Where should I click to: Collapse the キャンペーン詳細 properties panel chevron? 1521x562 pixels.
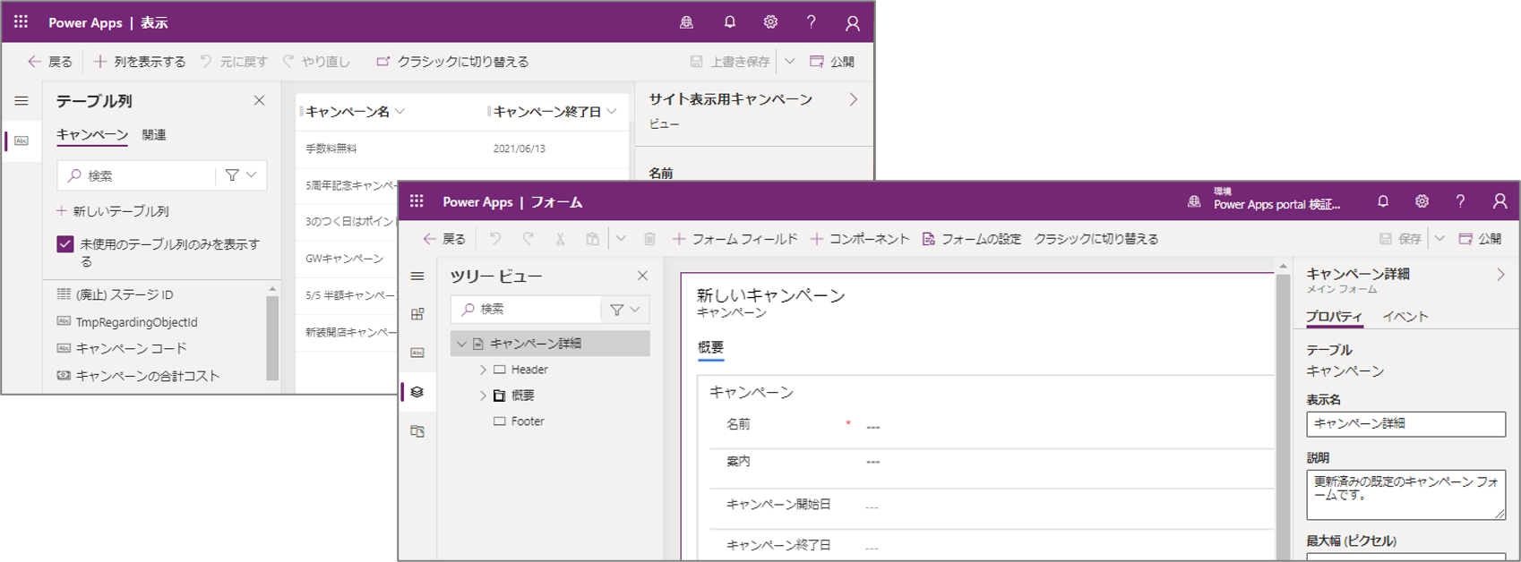(x=1500, y=275)
